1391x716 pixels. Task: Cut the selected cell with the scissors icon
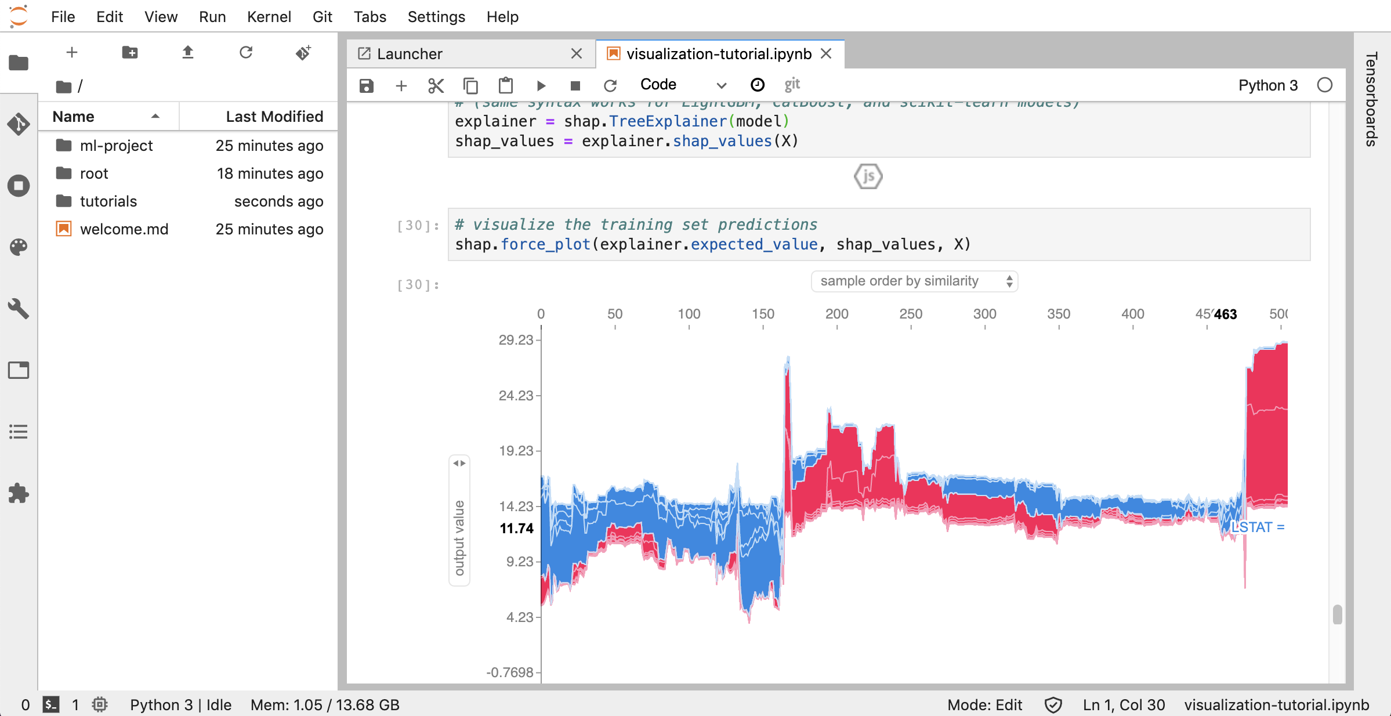tap(436, 86)
